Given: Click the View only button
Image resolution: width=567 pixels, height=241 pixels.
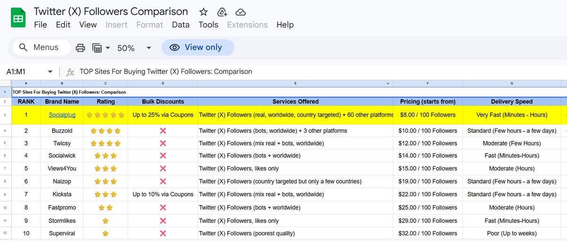Looking at the screenshot, I should pos(198,47).
